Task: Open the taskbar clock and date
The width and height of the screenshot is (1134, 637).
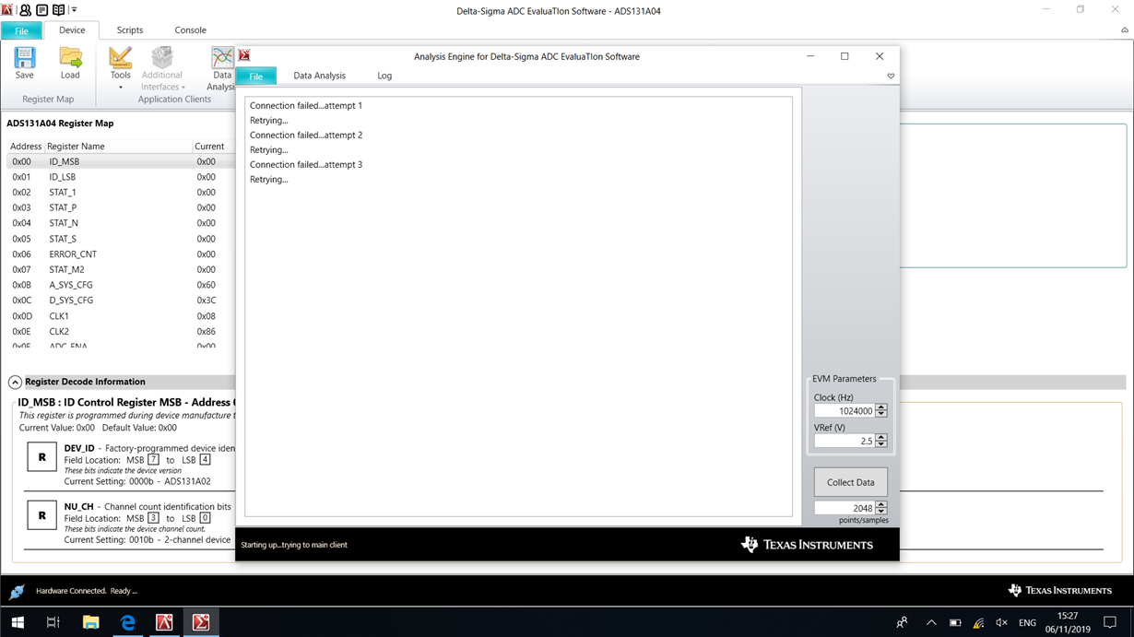Action: coord(1068,623)
